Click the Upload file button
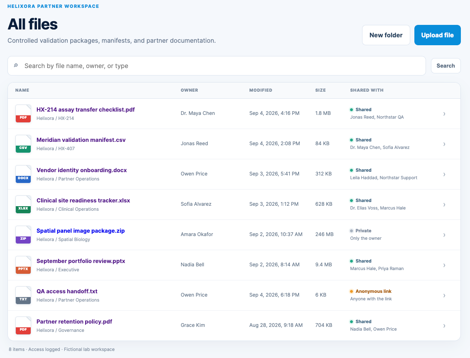This screenshot has width=470, height=358. point(437,35)
